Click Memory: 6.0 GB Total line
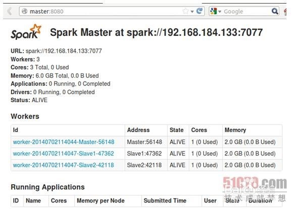This screenshot has width=293, height=209. pyautogui.click(x=55, y=75)
